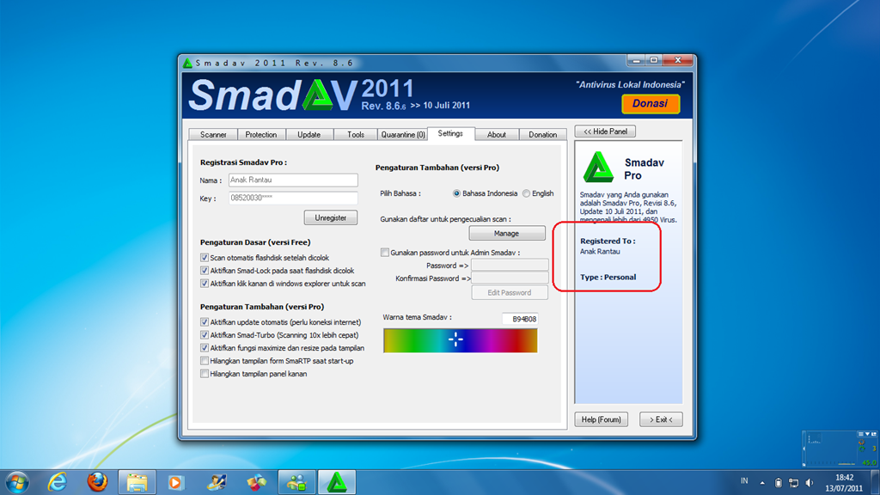This screenshot has height=495, width=880.
Task: Click Smadav title bar logo icon
Action: point(187,63)
